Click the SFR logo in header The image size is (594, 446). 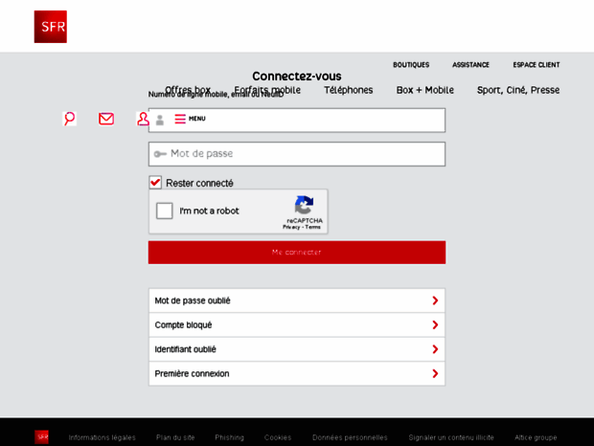[x=51, y=27]
